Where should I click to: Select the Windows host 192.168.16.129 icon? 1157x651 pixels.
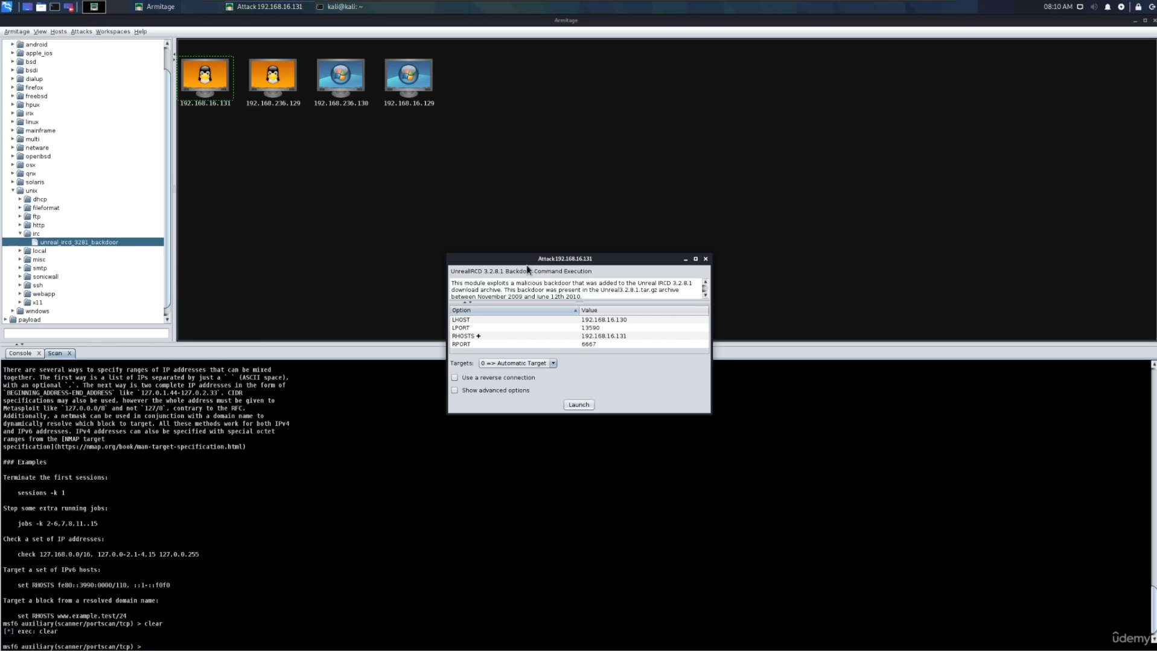click(x=409, y=77)
